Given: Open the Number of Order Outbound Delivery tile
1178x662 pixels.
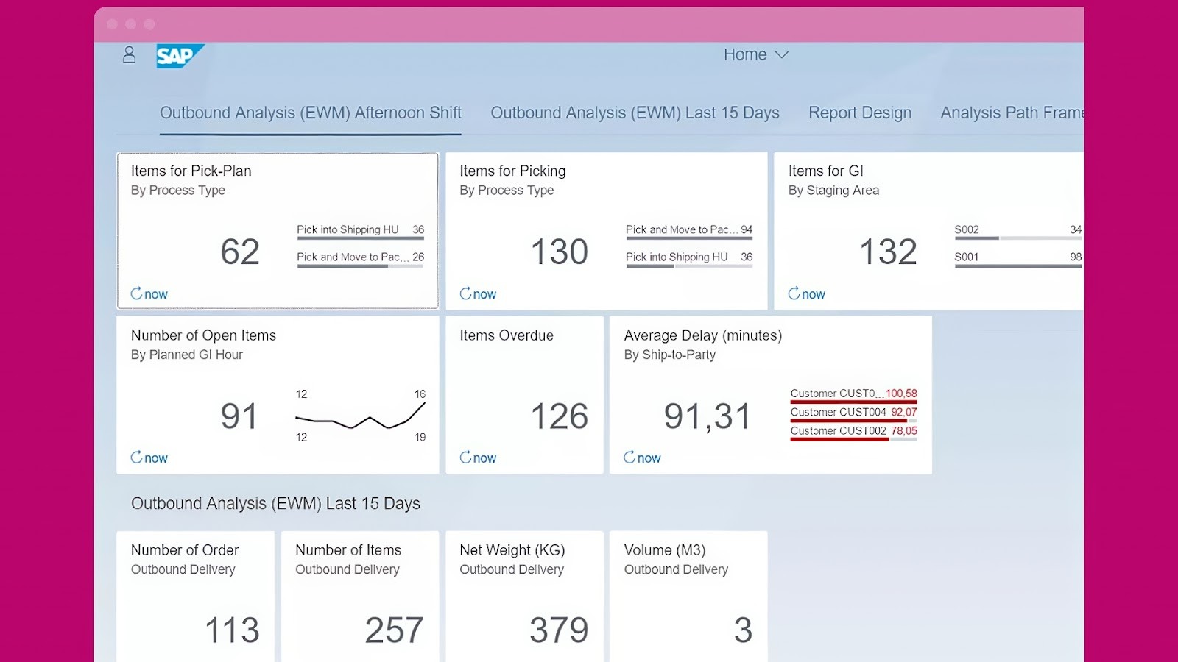Looking at the screenshot, I should [x=195, y=596].
